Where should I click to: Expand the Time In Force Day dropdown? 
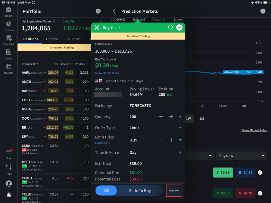coord(180,152)
